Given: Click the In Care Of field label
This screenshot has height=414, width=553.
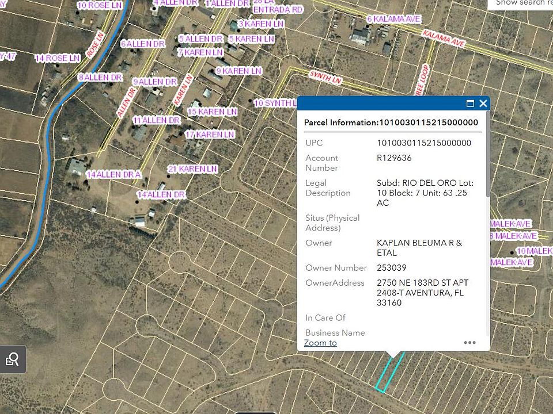Looking at the screenshot, I should (325, 318).
